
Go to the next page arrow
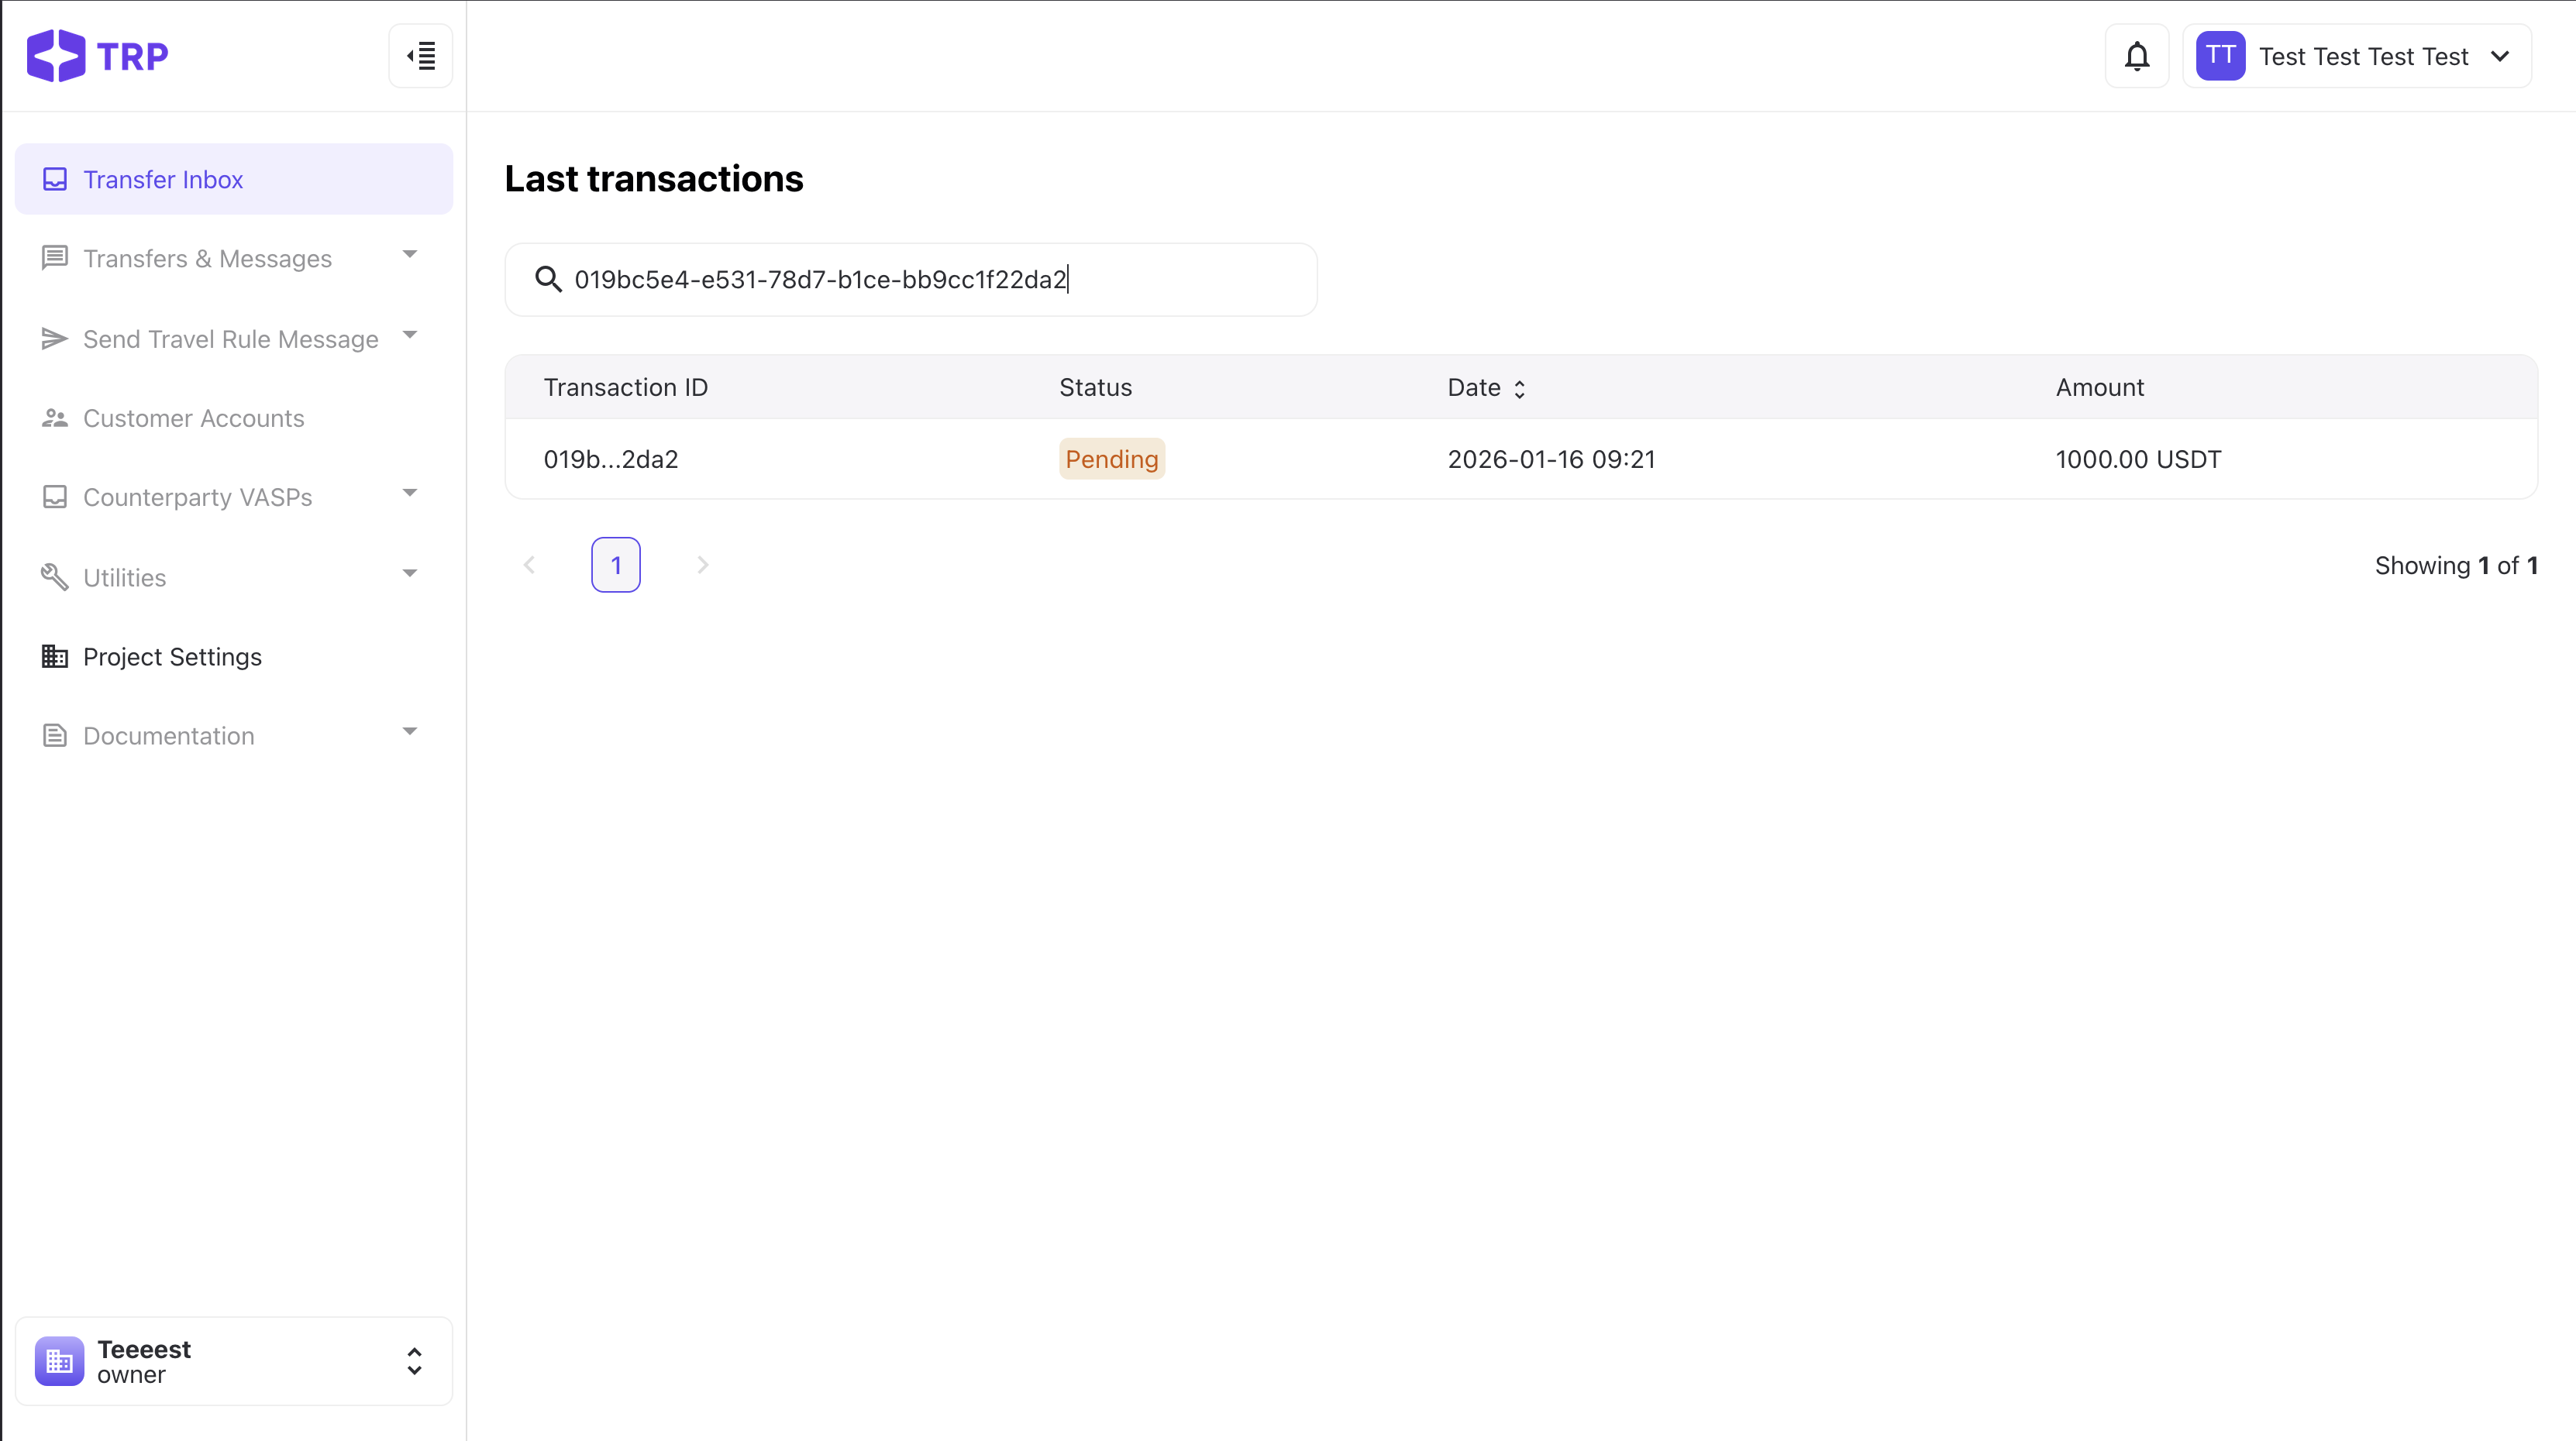703,565
